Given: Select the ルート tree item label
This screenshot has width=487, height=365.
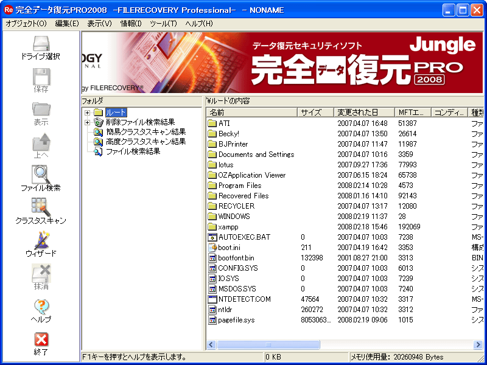Looking at the screenshot, I should coord(116,113).
